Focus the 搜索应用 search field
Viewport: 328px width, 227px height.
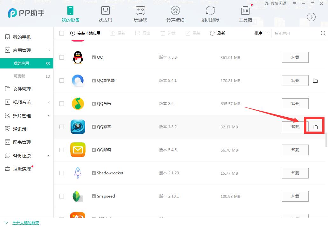tap(296, 33)
